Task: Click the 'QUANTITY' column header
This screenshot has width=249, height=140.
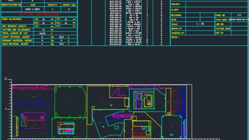Action: pos(53,5)
